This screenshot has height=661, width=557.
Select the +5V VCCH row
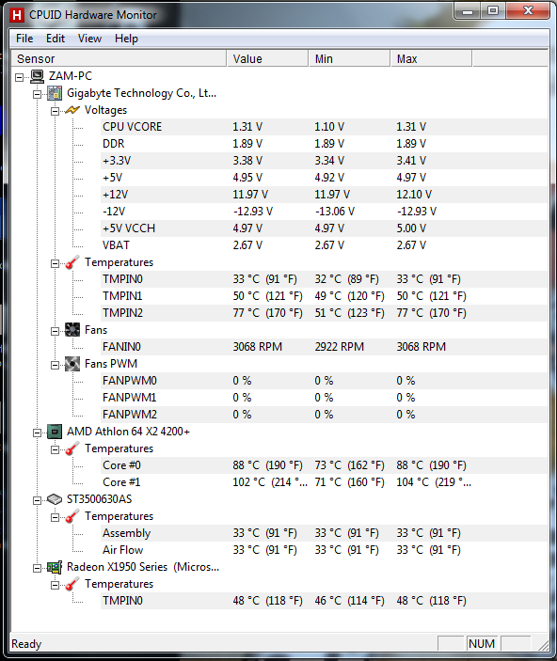tap(324, 228)
